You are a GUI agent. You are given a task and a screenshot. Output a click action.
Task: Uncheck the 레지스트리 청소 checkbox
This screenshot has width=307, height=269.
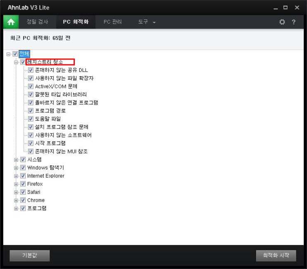click(23, 62)
